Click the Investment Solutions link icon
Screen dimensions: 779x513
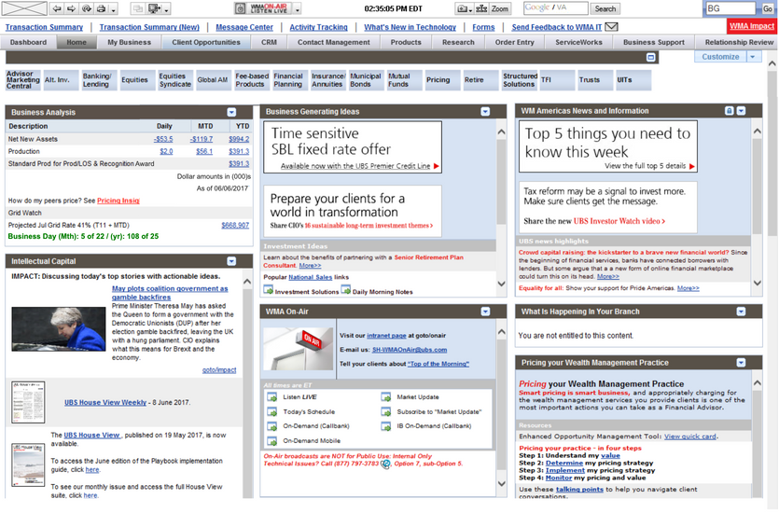[269, 290]
